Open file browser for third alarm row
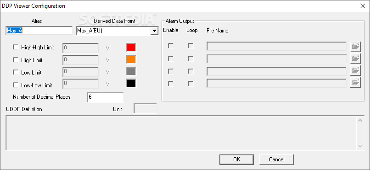 pyautogui.click(x=355, y=71)
